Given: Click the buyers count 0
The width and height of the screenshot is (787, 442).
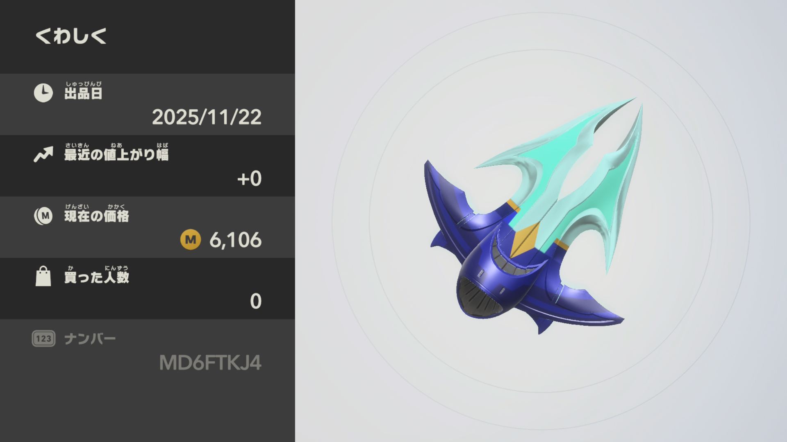Looking at the screenshot, I should [256, 301].
